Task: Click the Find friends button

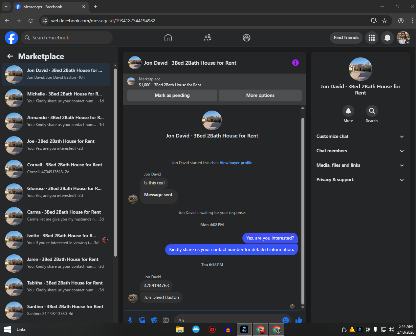Action: coord(346,37)
